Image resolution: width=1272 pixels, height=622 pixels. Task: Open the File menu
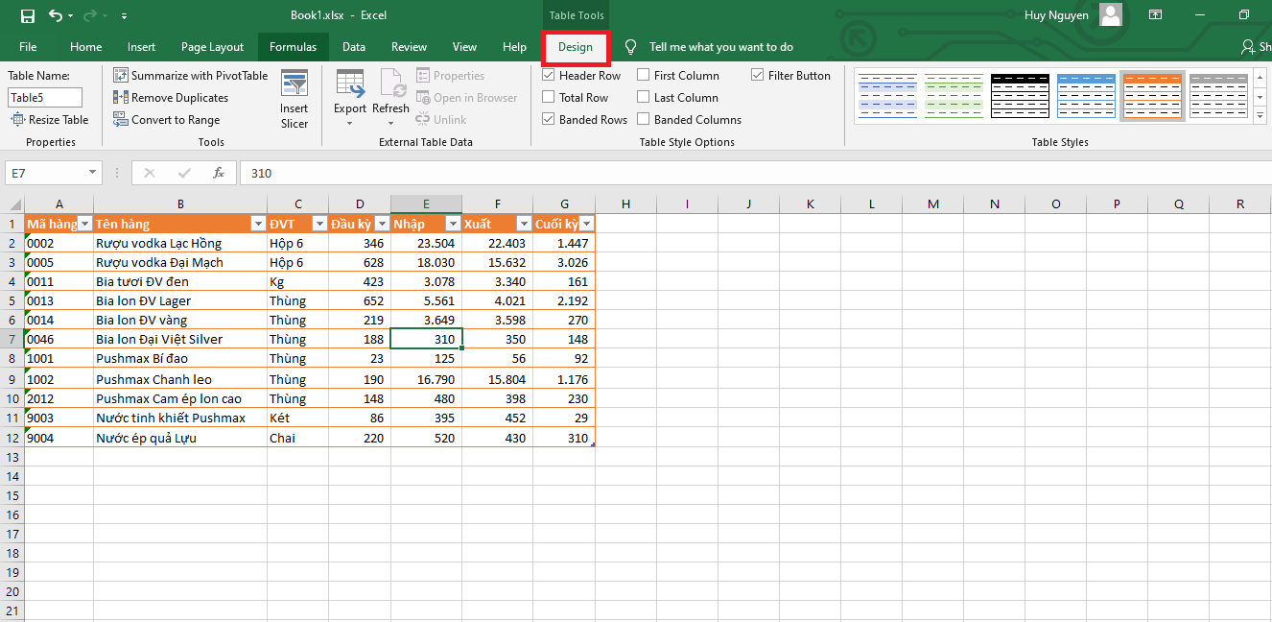point(28,47)
